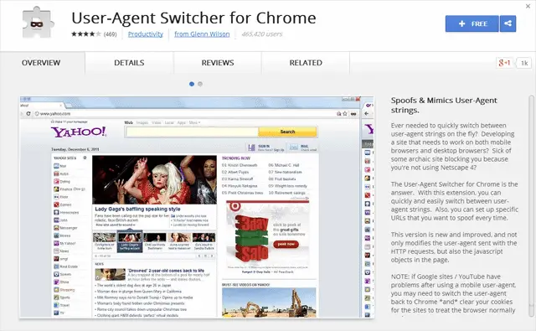Select the first screenshot carousel dot

[x=192, y=84]
